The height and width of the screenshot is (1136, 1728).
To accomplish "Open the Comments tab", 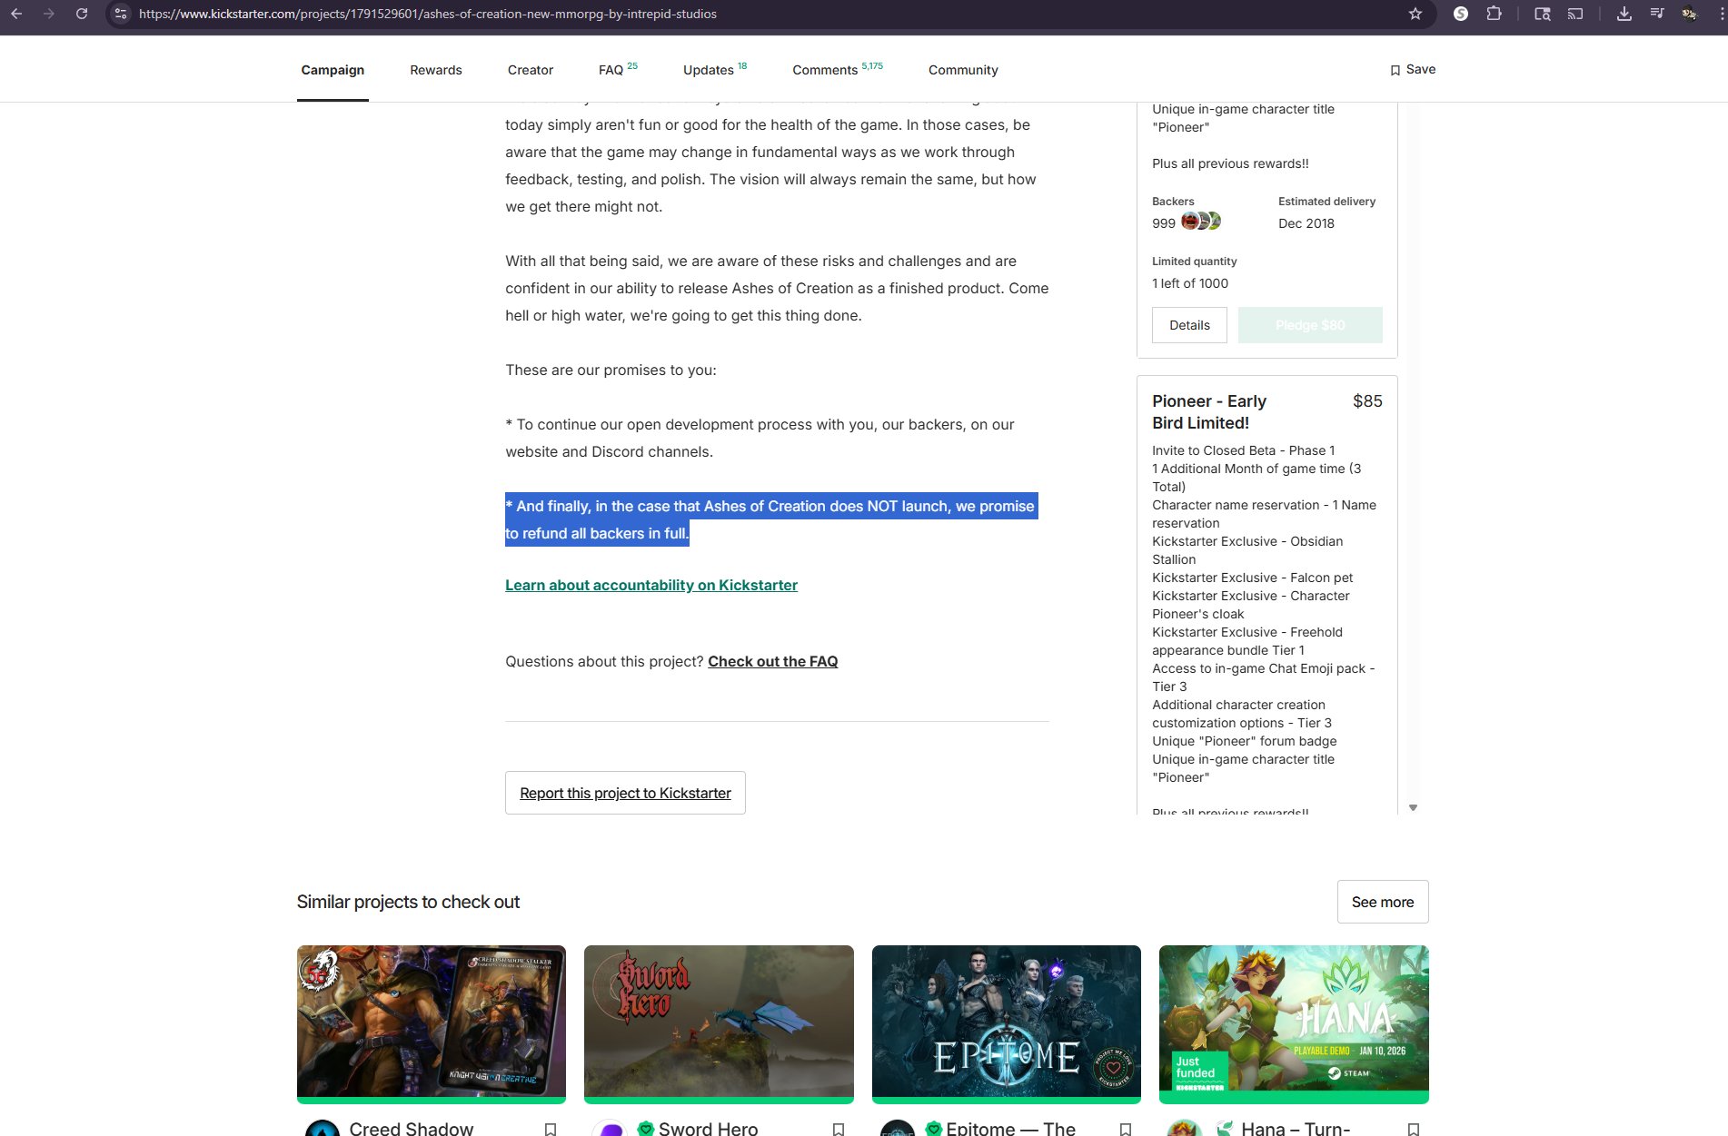I will [x=838, y=70].
